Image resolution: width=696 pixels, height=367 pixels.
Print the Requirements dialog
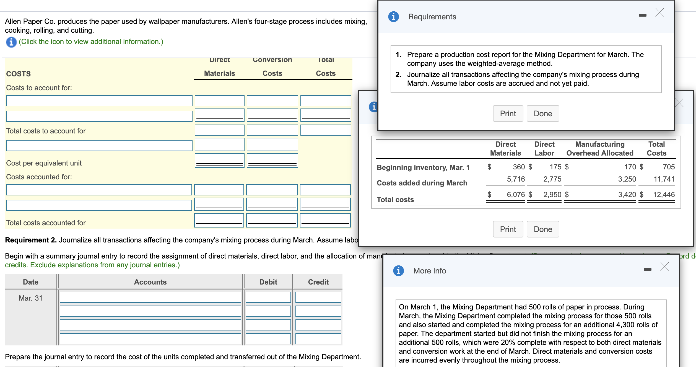508,113
